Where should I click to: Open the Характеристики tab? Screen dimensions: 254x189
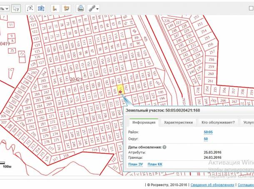[x=178, y=122]
